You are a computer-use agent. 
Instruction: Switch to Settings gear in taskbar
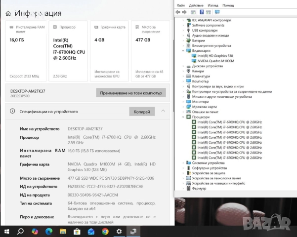[119, 231]
